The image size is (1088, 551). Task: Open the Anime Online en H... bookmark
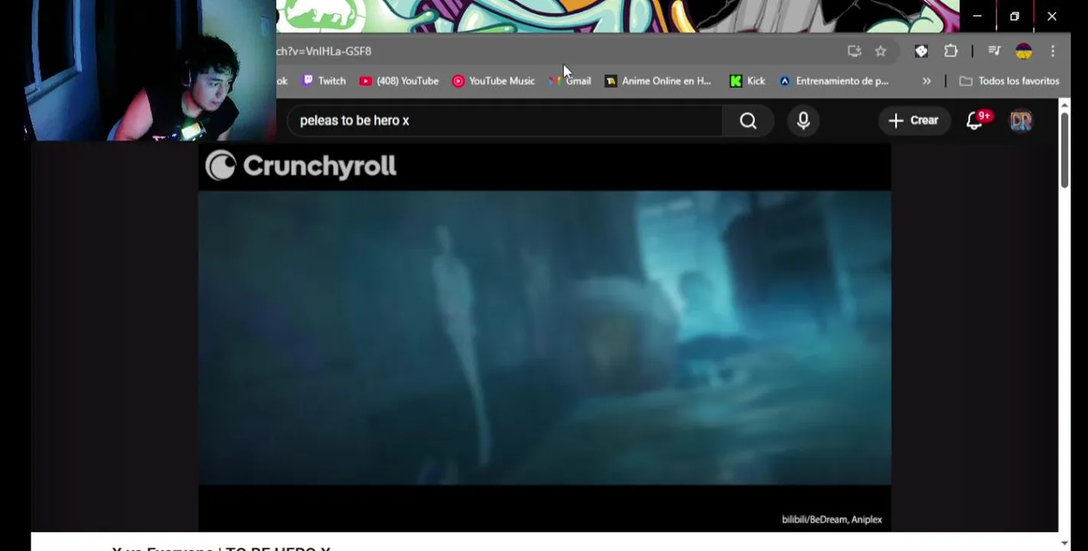pos(658,80)
